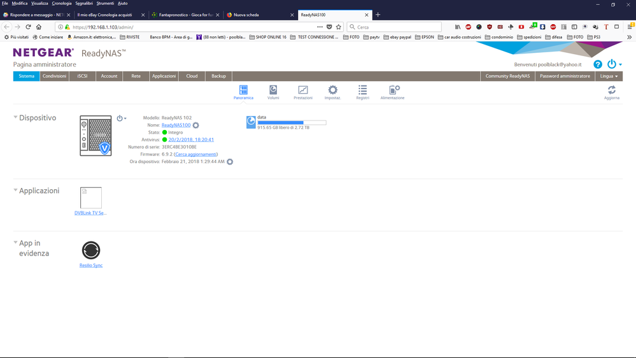Open the SHOP ONLINE 16 bookmarks folder

click(x=267, y=37)
